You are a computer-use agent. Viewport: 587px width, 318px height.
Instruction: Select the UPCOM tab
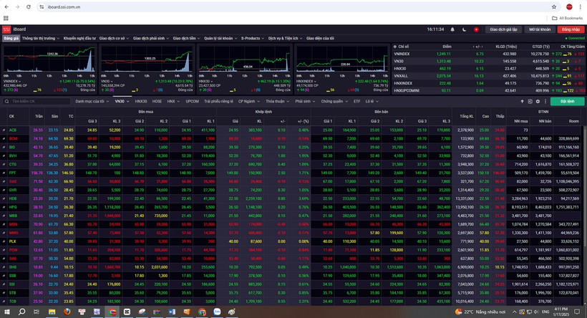pyautogui.click(x=192, y=102)
